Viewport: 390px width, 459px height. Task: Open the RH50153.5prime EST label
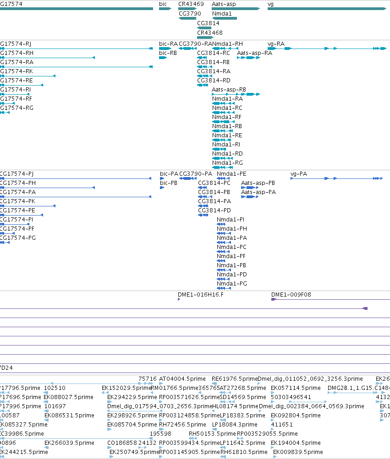(x=212, y=434)
